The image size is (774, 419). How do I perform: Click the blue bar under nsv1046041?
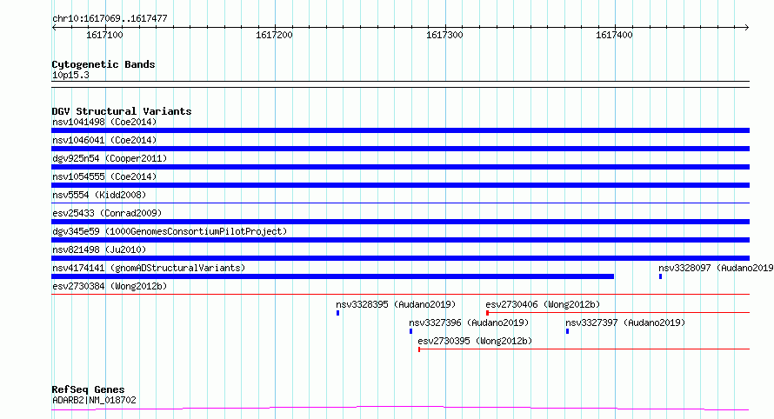pos(400,149)
